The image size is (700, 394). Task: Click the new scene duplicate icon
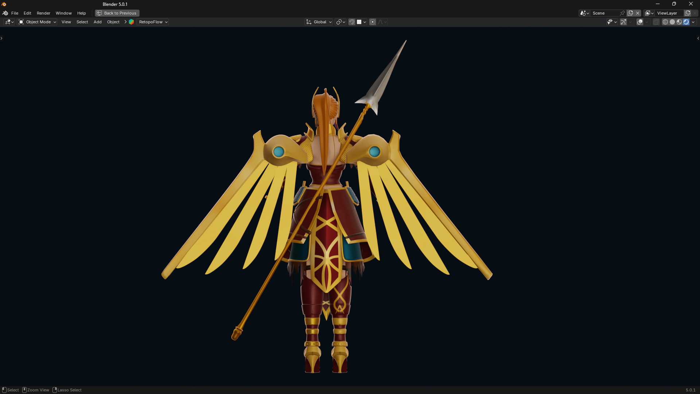pyautogui.click(x=630, y=13)
